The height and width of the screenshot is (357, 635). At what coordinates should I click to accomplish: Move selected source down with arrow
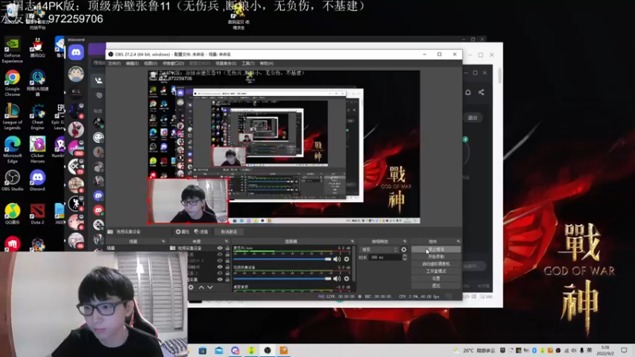(x=210, y=287)
